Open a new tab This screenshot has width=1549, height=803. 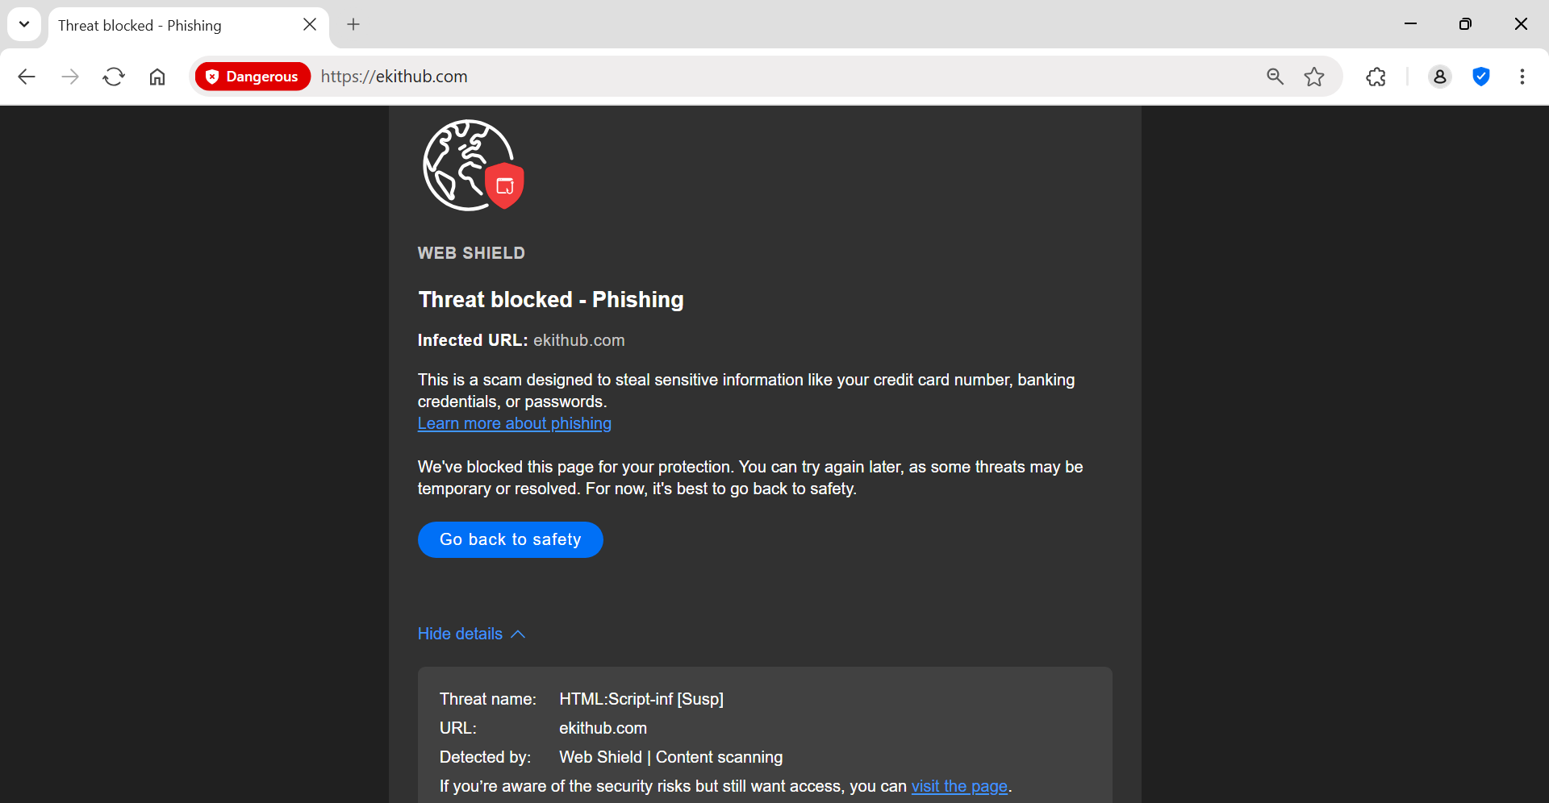click(353, 24)
